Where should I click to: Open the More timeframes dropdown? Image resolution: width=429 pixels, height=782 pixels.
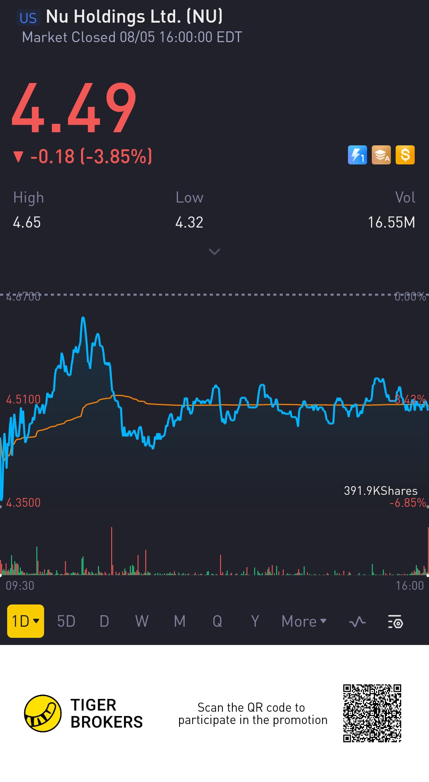[x=304, y=621]
